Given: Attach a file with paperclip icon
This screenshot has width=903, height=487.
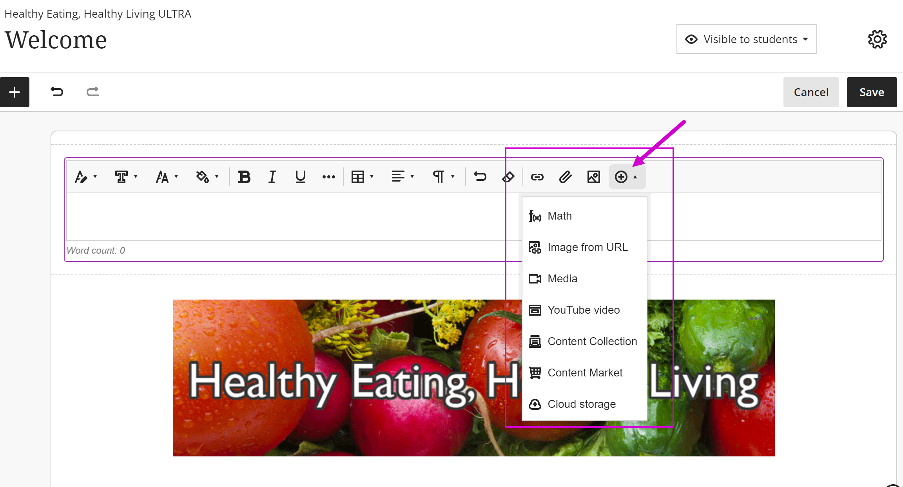Looking at the screenshot, I should click(x=565, y=177).
